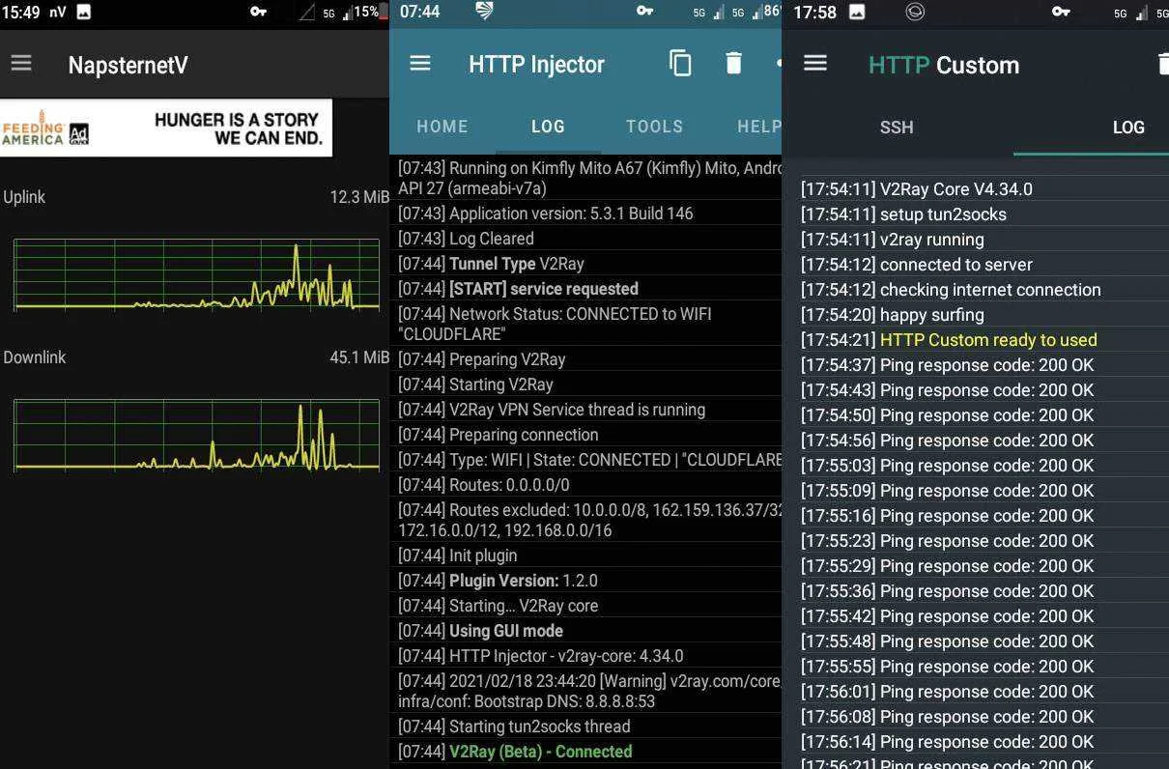Tap HTTP Custom app title
The height and width of the screenshot is (769, 1169).
pos(944,65)
